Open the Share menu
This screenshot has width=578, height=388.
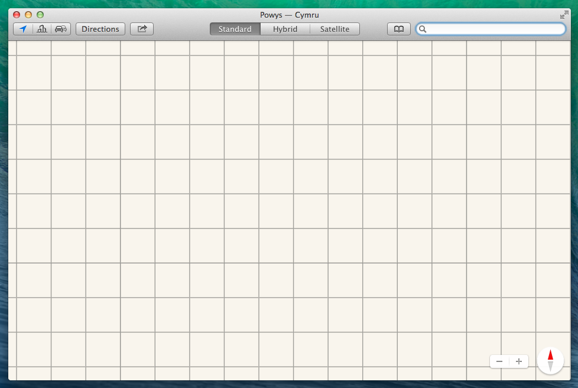tap(142, 29)
